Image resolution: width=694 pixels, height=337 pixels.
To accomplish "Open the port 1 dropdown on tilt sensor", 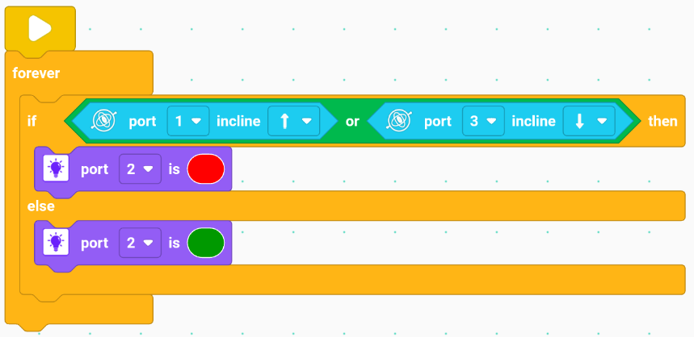I will (188, 121).
